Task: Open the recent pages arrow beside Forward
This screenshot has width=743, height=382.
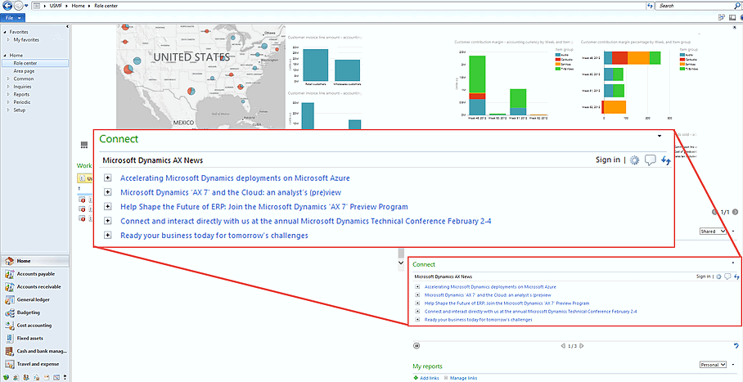Action: coord(26,6)
